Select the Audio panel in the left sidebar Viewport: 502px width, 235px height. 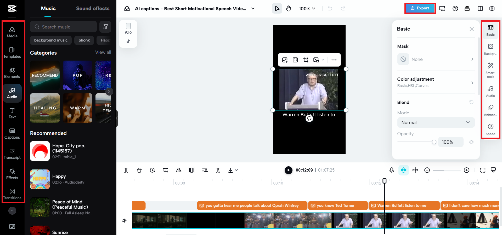click(12, 93)
